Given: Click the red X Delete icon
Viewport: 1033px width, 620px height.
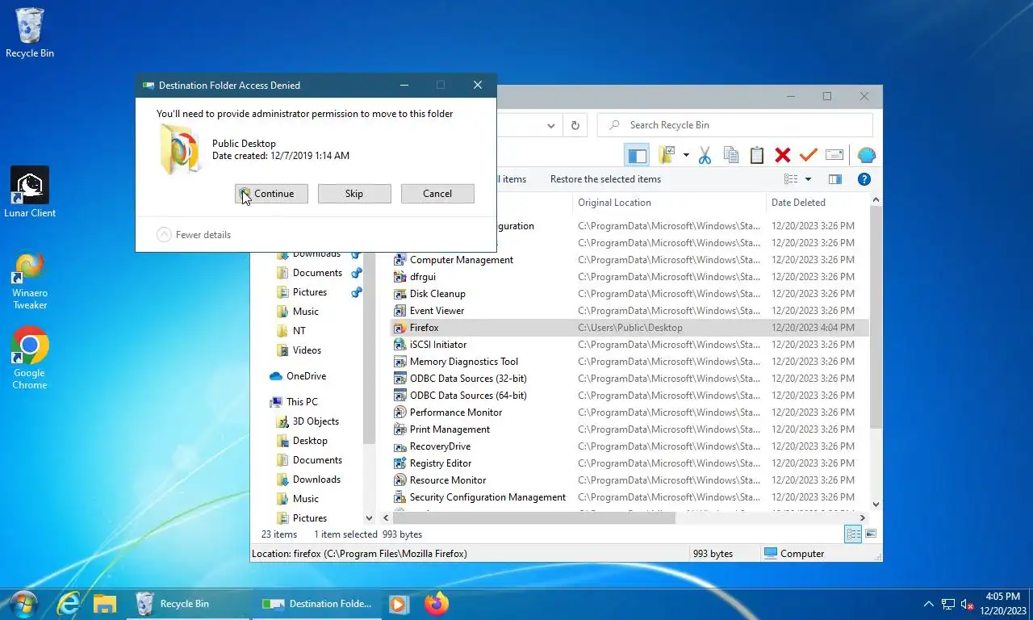Looking at the screenshot, I should click(x=782, y=155).
